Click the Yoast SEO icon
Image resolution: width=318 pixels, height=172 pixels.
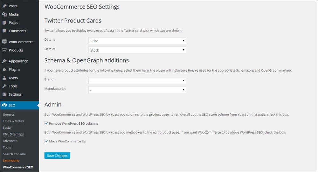[x=4, y=105]
